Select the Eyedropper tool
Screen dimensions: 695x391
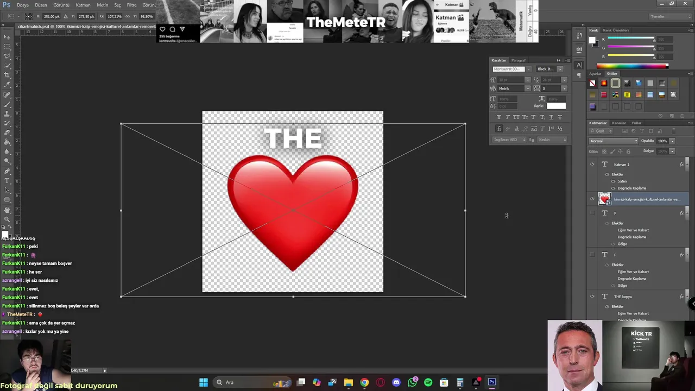point(7,85)
